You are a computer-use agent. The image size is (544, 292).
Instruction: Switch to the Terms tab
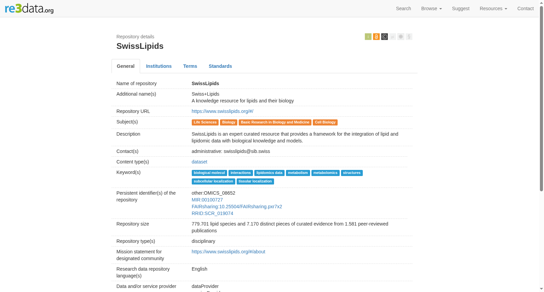190,66
